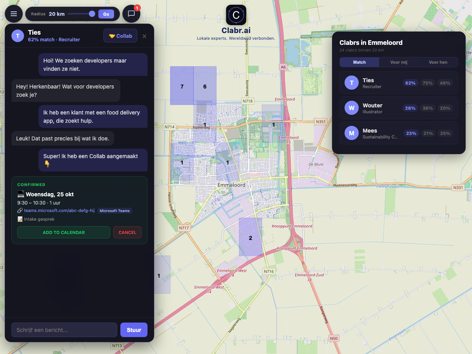
Task: Switch to the Match tab
Action: 359,62
